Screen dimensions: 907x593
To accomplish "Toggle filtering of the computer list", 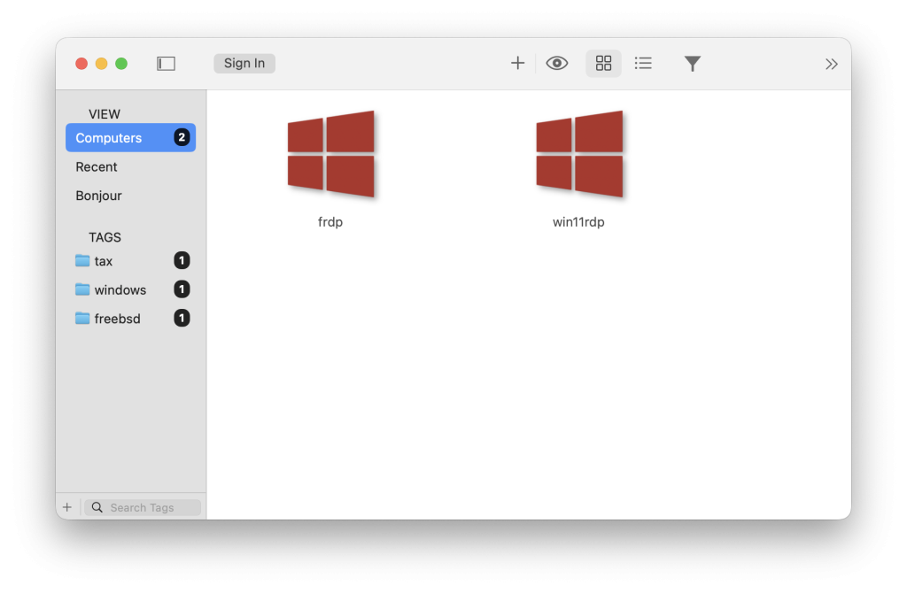I will pos(692,63).
